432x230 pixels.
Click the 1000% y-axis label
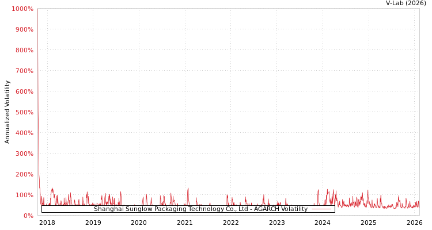[x=22, y=9]
